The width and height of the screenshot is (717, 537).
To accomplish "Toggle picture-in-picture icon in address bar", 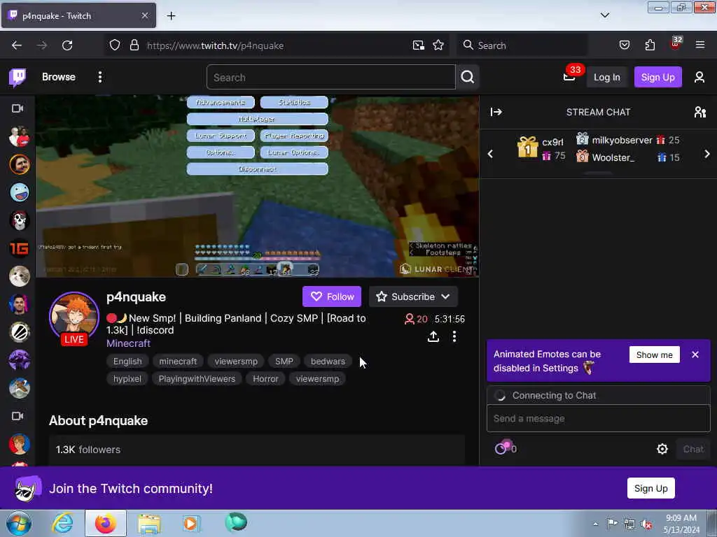I will click(x=419, y=45).
